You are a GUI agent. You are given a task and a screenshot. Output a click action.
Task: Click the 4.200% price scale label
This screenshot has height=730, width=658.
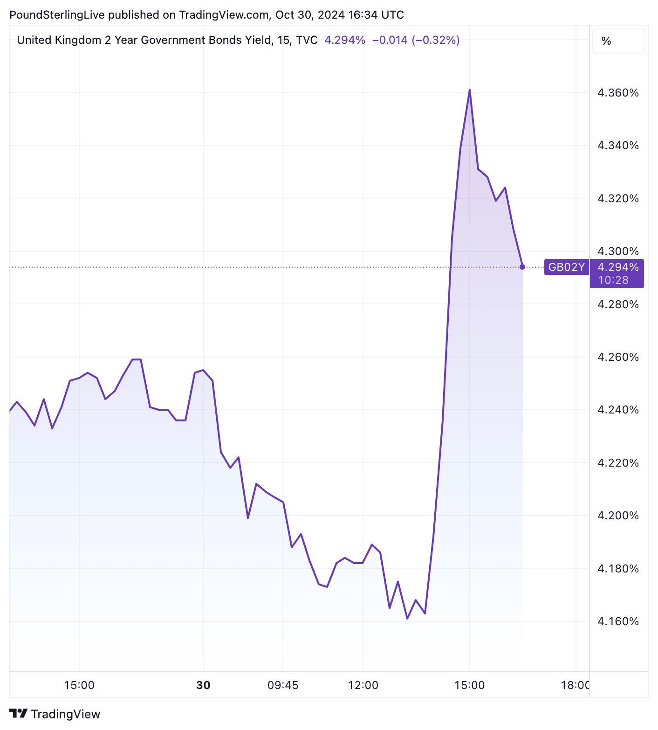tap(618, 516)
